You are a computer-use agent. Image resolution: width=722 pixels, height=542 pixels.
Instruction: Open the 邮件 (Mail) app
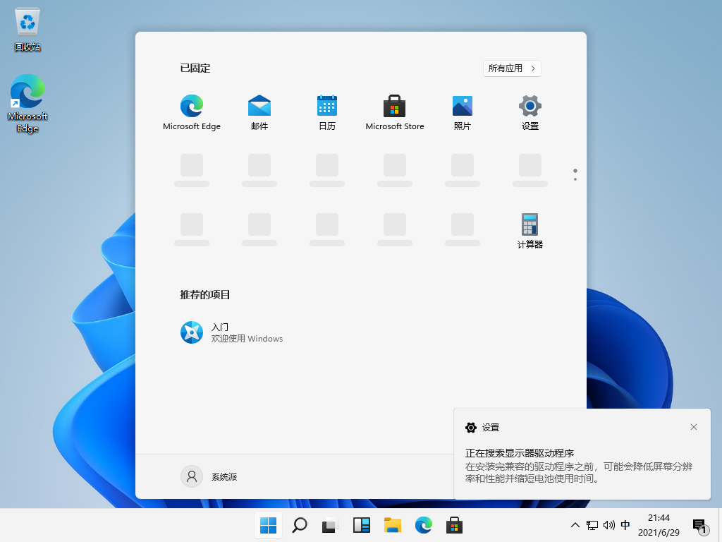pyautogui.click(x=259, y=112)
